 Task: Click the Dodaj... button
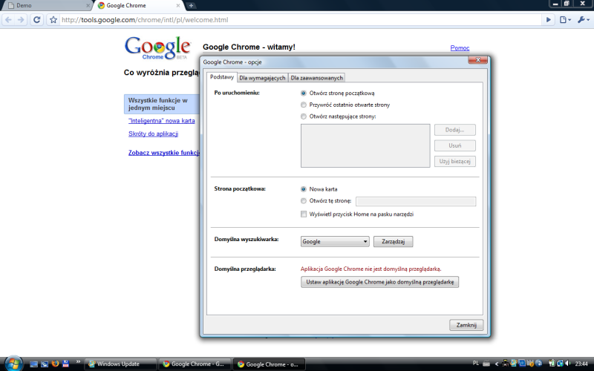tap(454, 130)
